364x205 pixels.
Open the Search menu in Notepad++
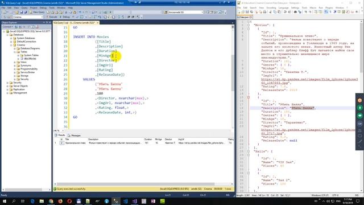point(253,7)
